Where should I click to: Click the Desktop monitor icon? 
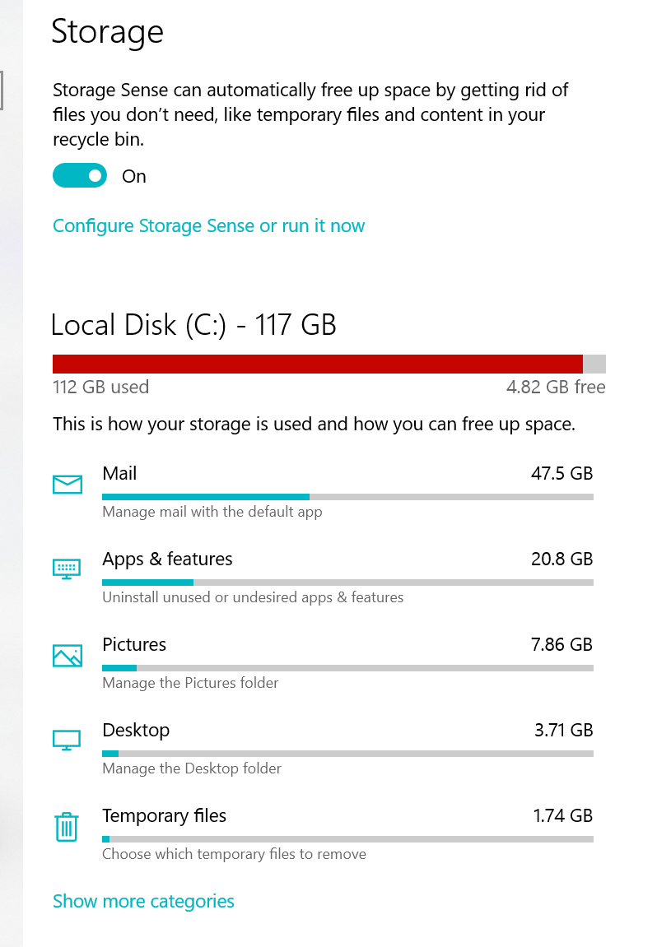(x=67, y=740)
